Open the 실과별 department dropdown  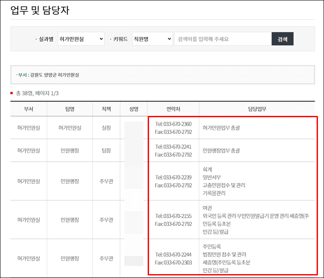click(81, 39)
